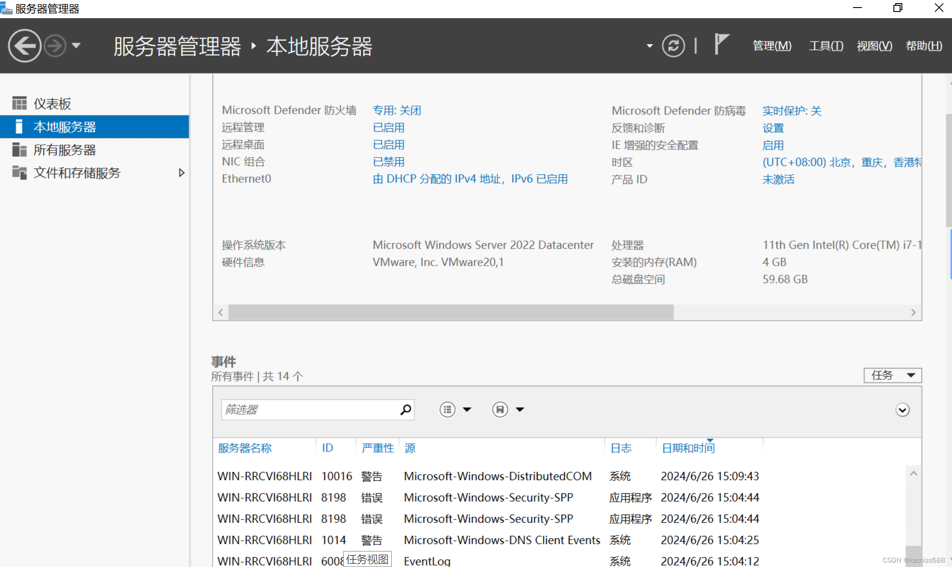Go back with the left arrow button
The image size is (952, 567).
click(x=24, y=46)
